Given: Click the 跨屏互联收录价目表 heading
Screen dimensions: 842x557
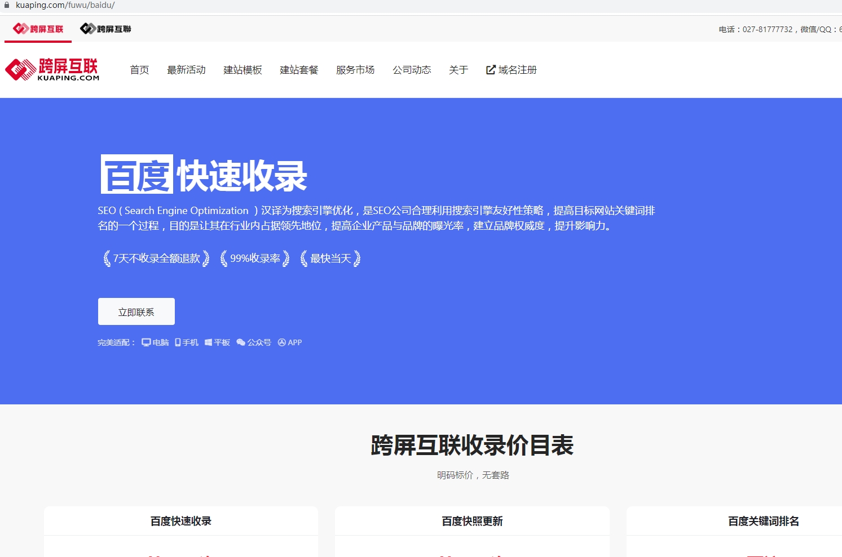Looking at the screenshot, I should click(473, 445).
